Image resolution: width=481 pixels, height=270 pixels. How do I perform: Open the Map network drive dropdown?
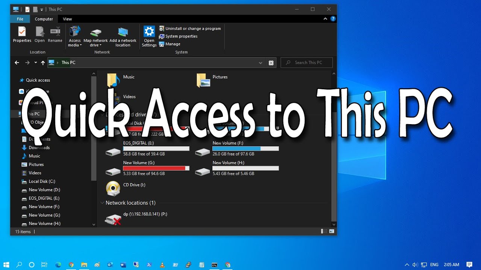click(x=95, y=37)
